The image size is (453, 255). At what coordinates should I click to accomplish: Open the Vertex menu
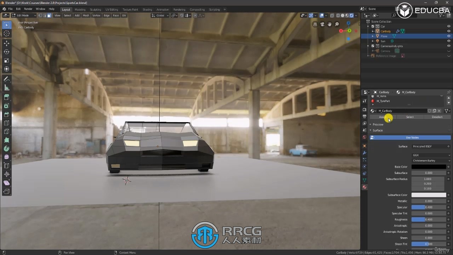pos(96,15)
